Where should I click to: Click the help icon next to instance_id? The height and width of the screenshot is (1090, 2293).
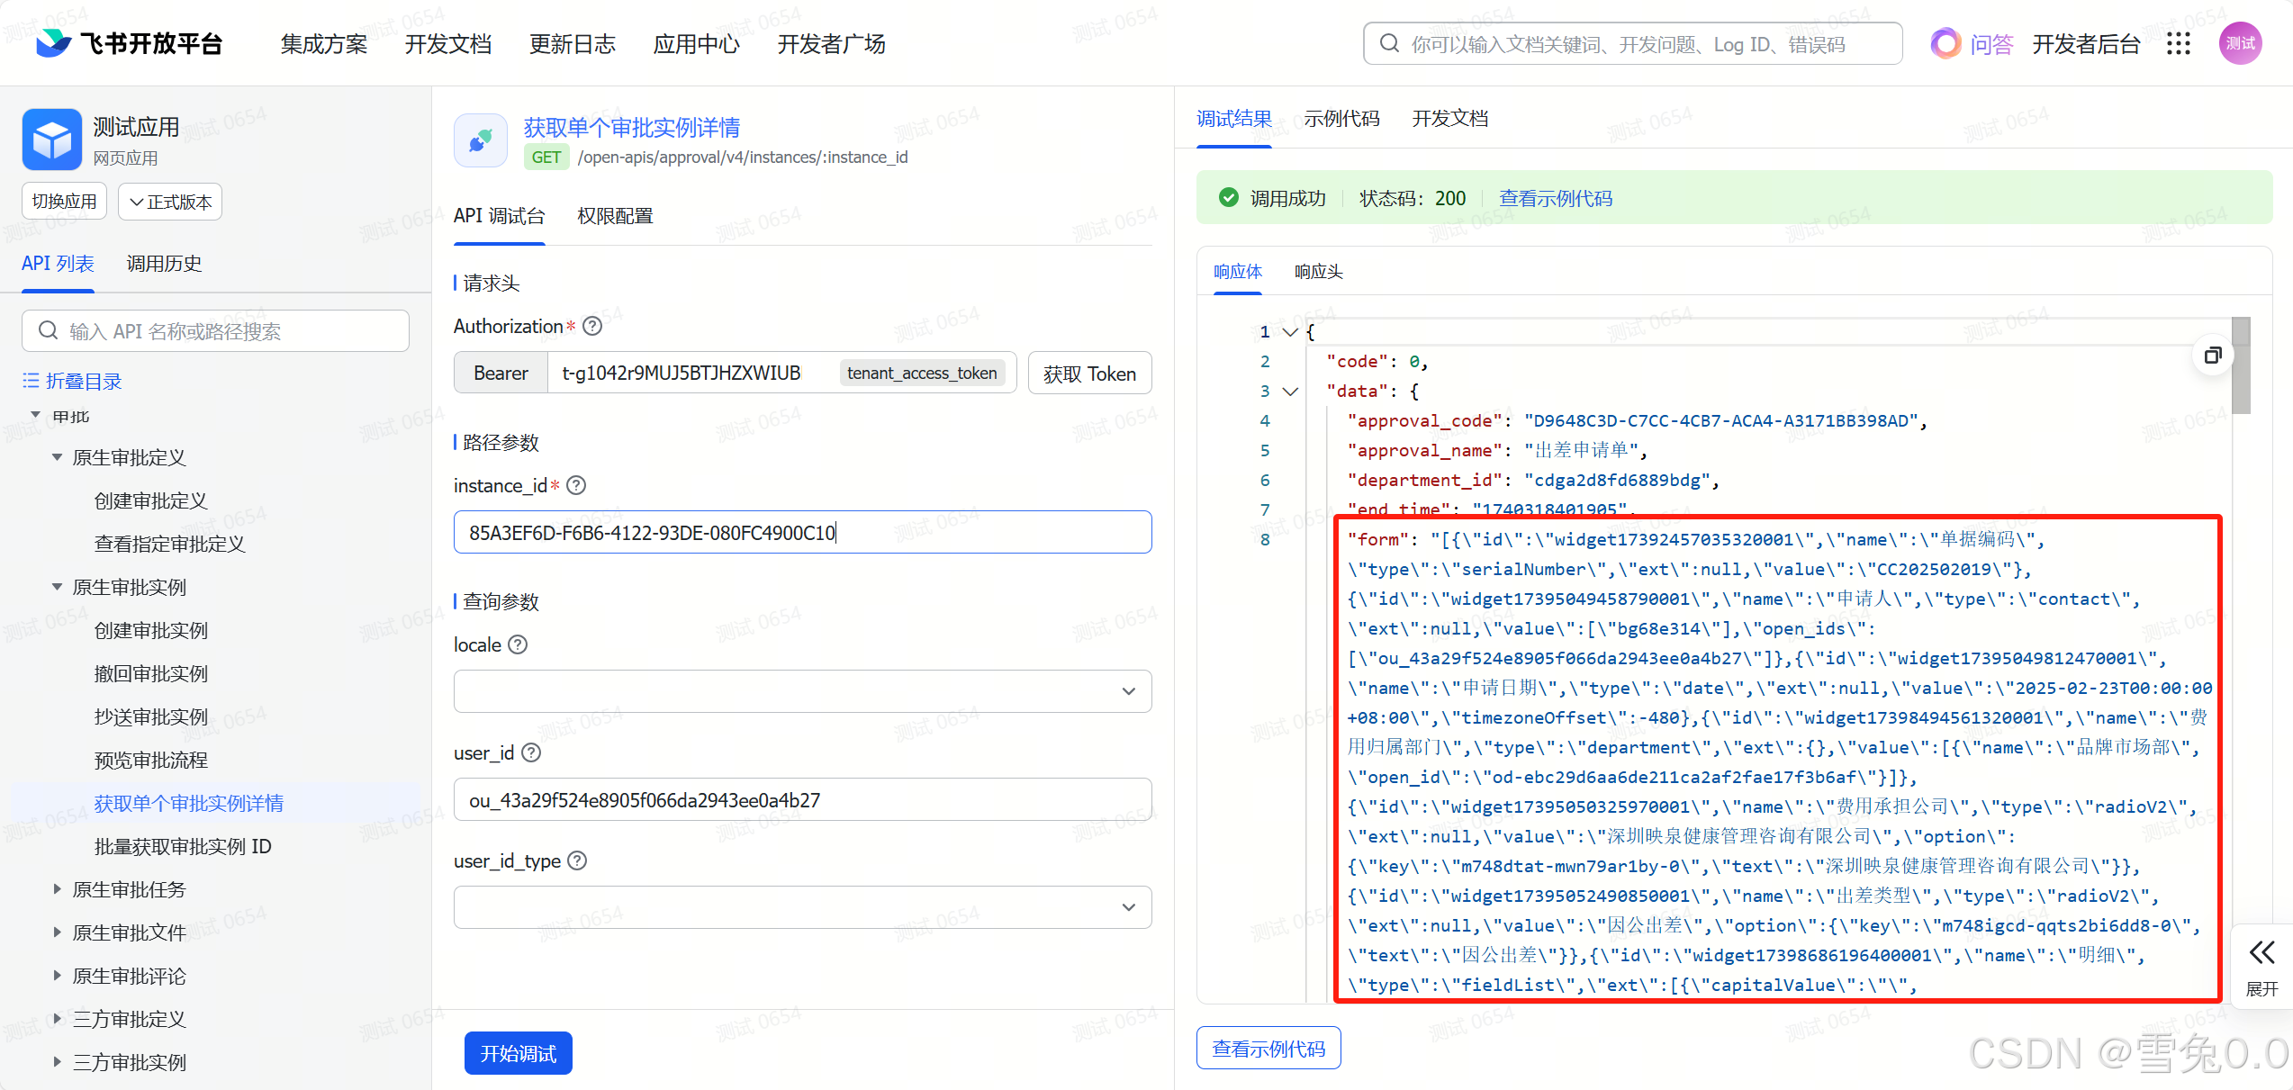tap(576, 485)
